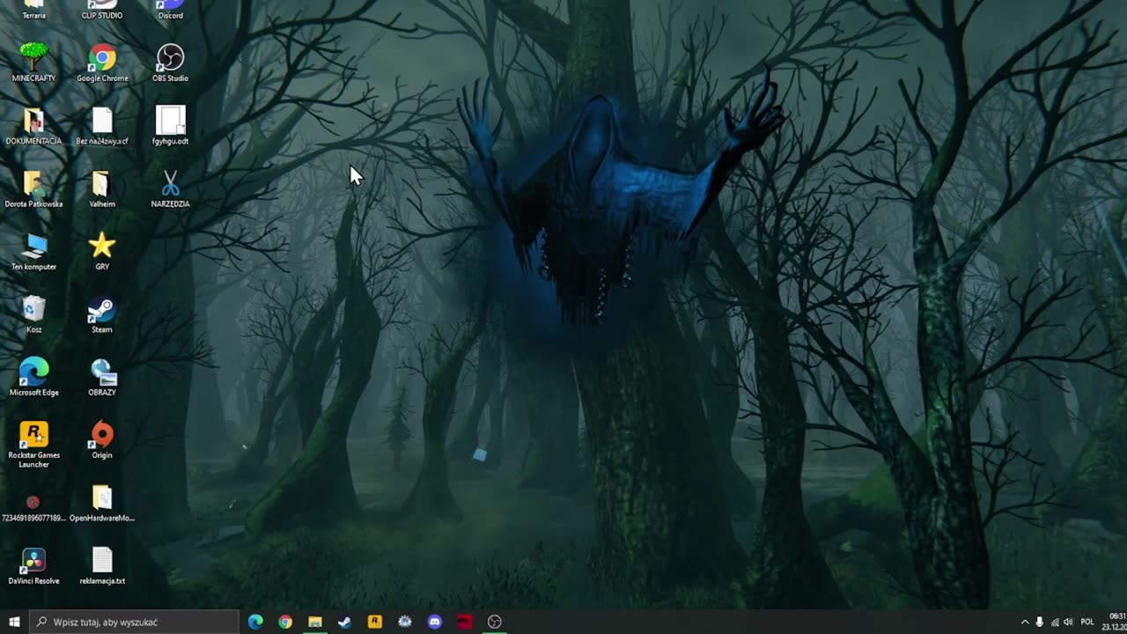
Task: Select the Rockstar Games Launcher desktop icon
Action: (x=33, y=444)
